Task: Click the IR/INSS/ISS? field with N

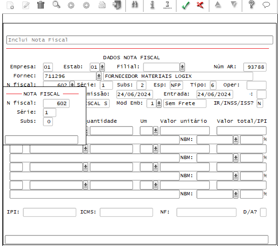Action: click(260, 103)
